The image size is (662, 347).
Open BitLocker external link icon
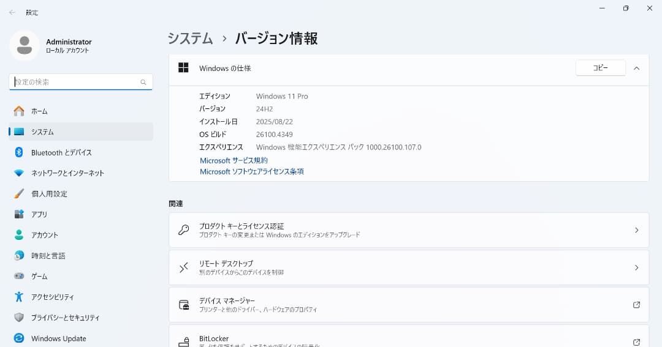click(636, 342)
